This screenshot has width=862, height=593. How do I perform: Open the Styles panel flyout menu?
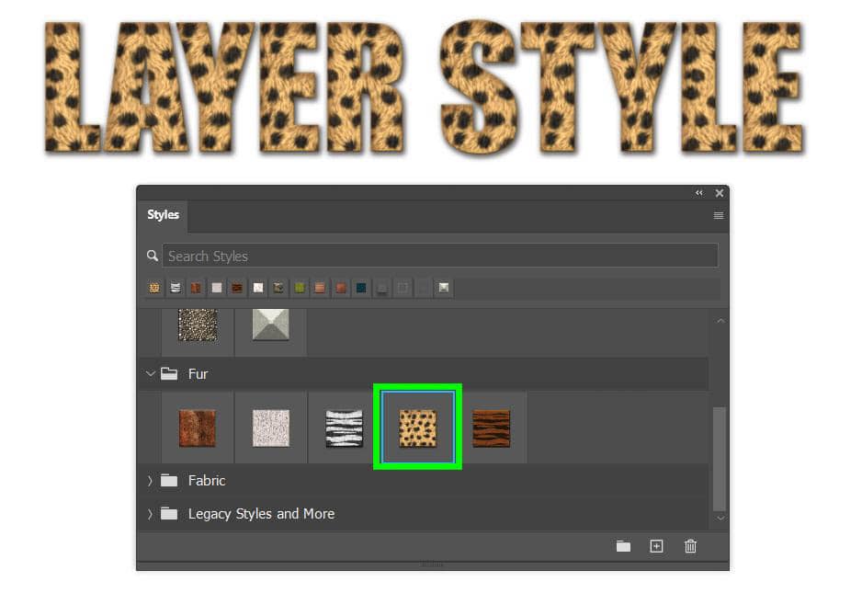tap(718, 216)
